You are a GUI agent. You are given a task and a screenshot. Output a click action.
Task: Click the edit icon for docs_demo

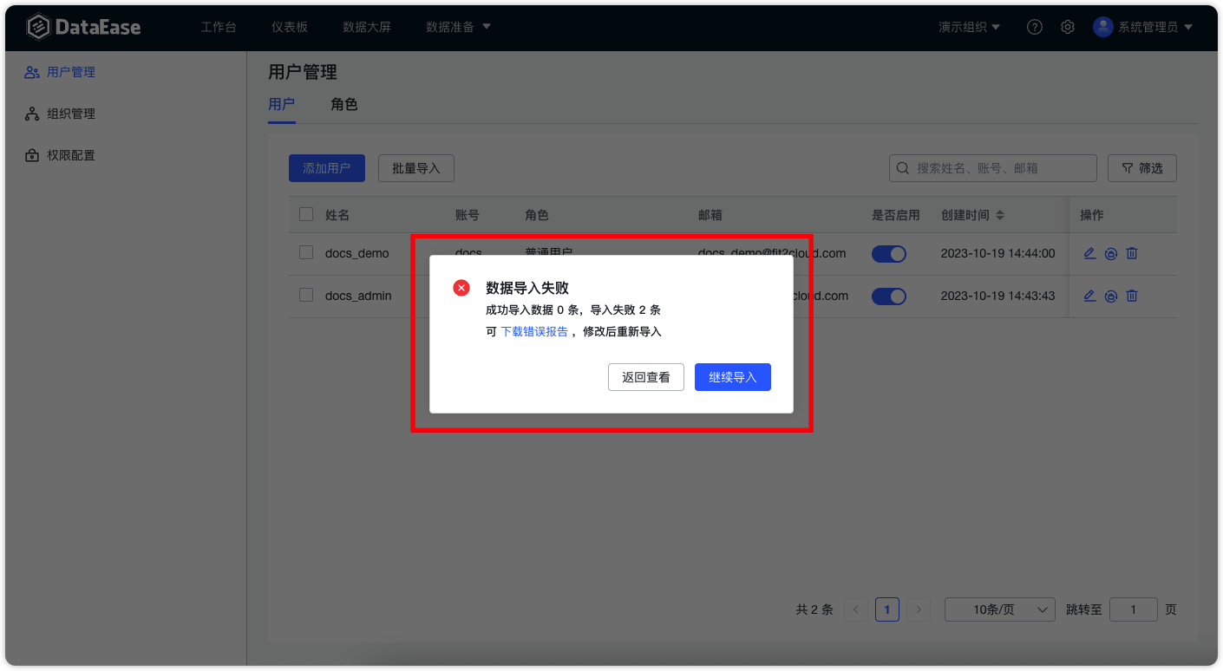(x=1090, y=253)
